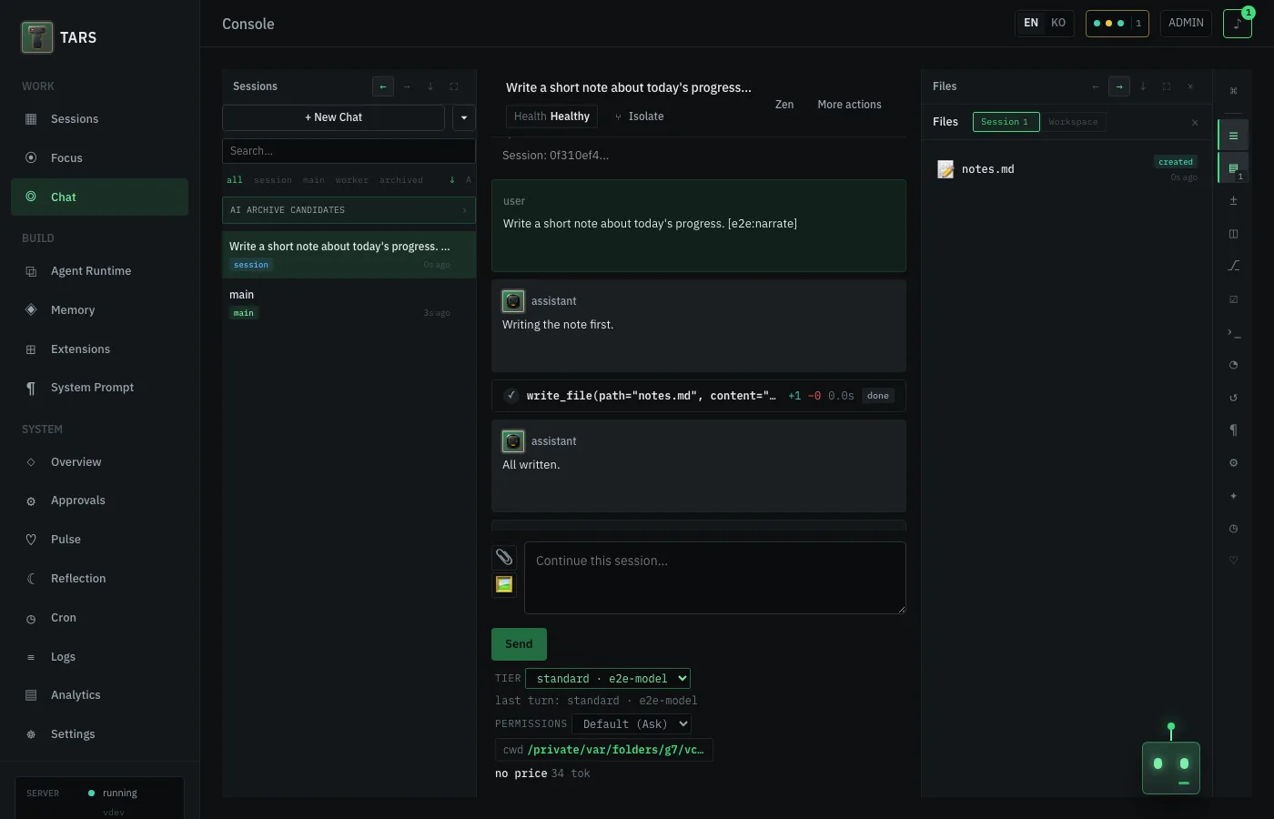This screenshot has height=819, width=1274.
Task: Open the Extensions page
Action: (x=99, y=349)
